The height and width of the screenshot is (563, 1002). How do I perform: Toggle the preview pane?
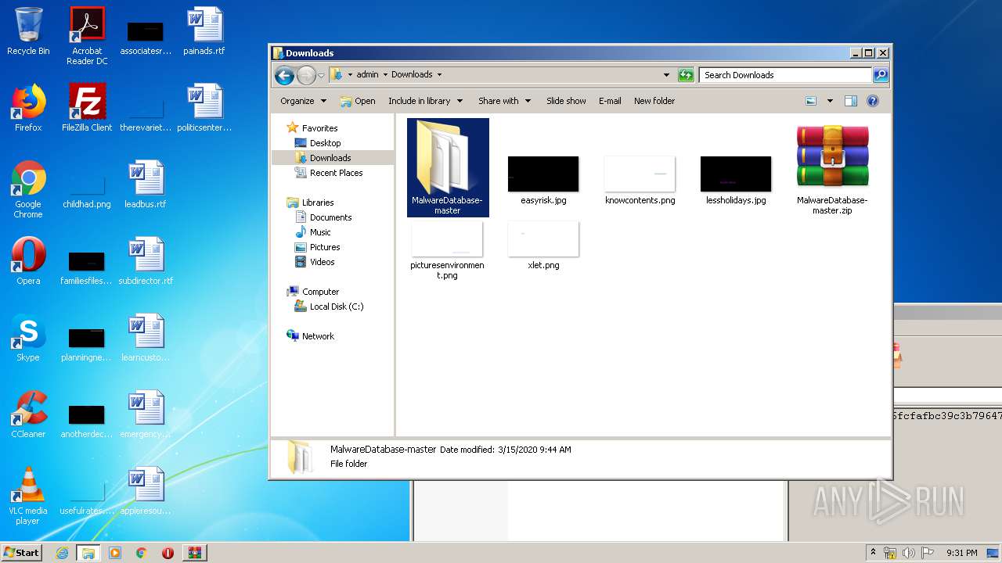[x=851, y=101]
